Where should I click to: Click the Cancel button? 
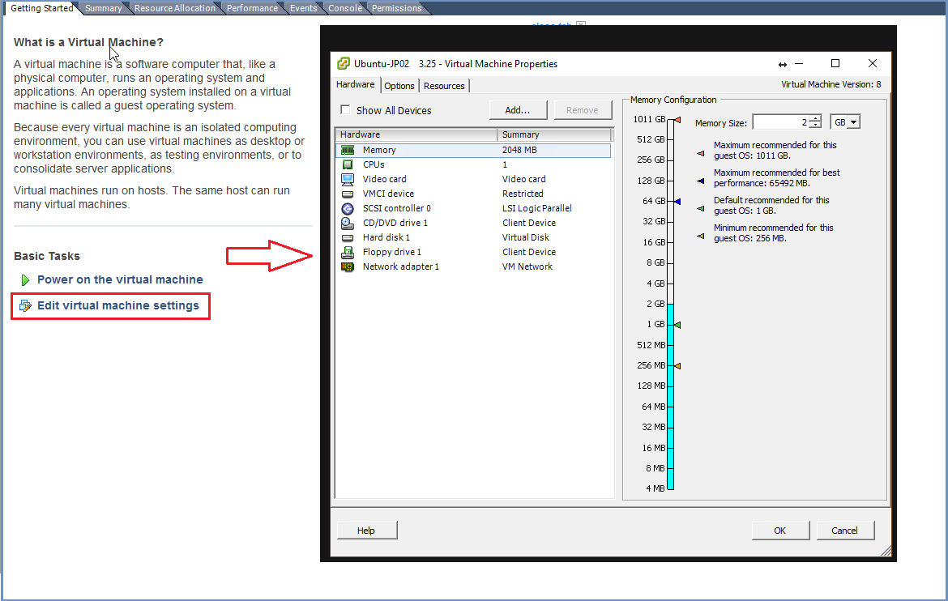pos(844,531)
